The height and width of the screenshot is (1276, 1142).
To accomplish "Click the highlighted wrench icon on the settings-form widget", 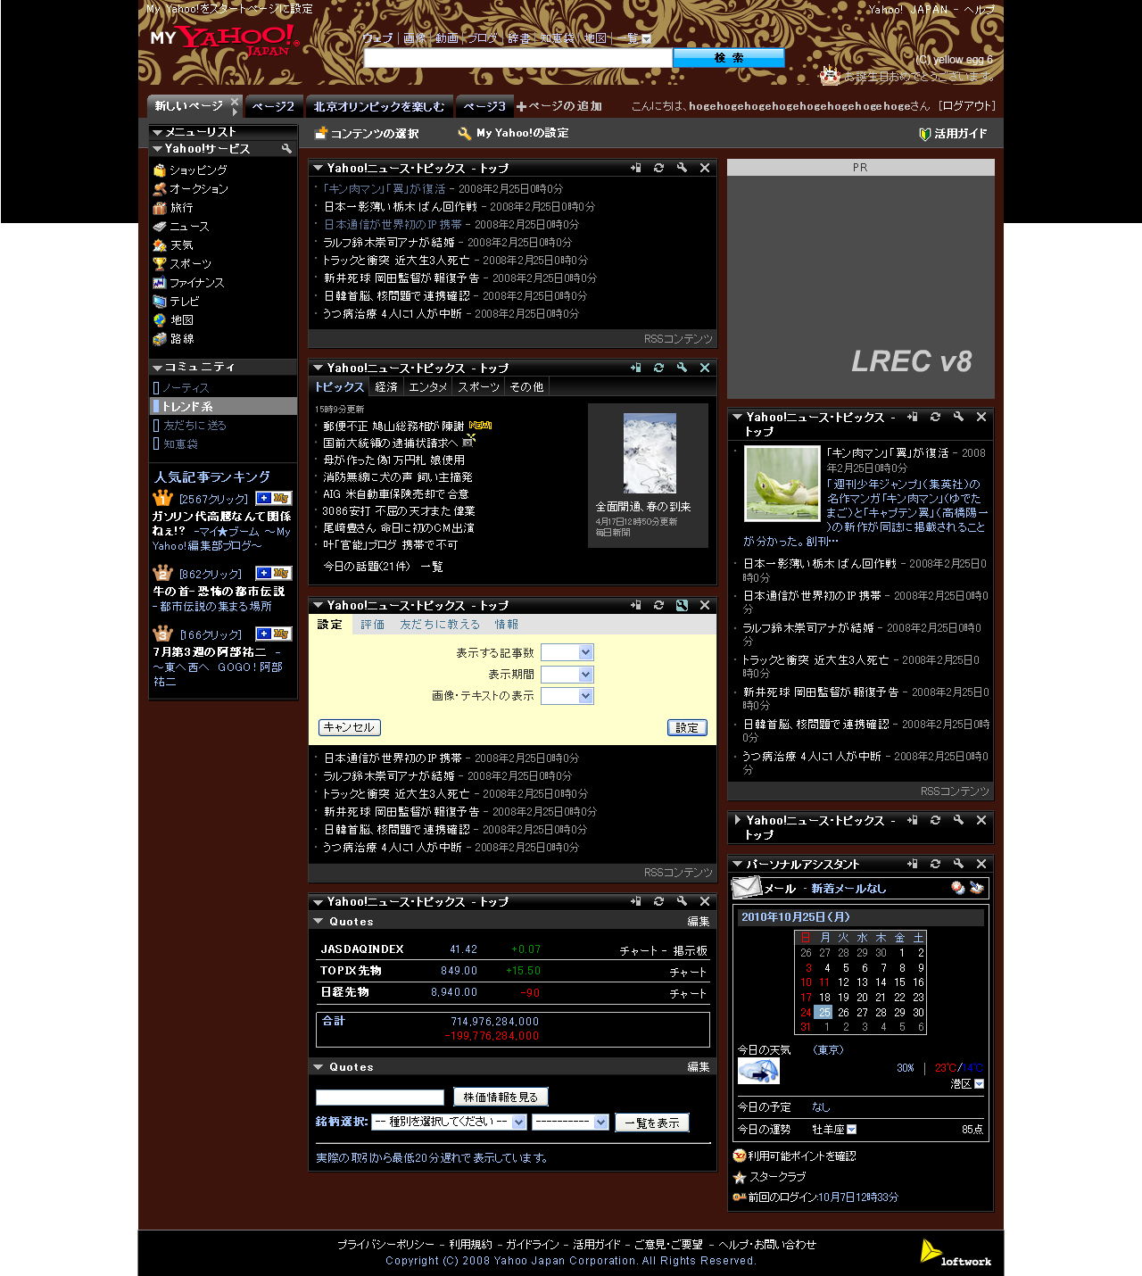I will (x=682, y=605).
